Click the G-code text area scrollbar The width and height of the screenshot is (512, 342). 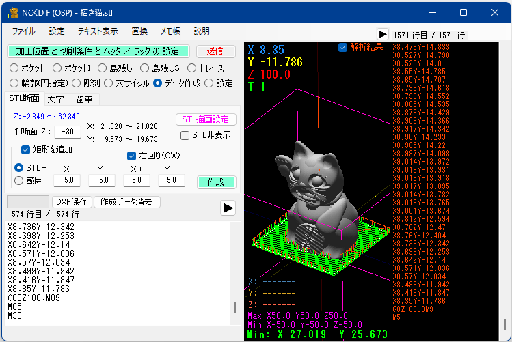pyautogui.click(x=235, y=273)
